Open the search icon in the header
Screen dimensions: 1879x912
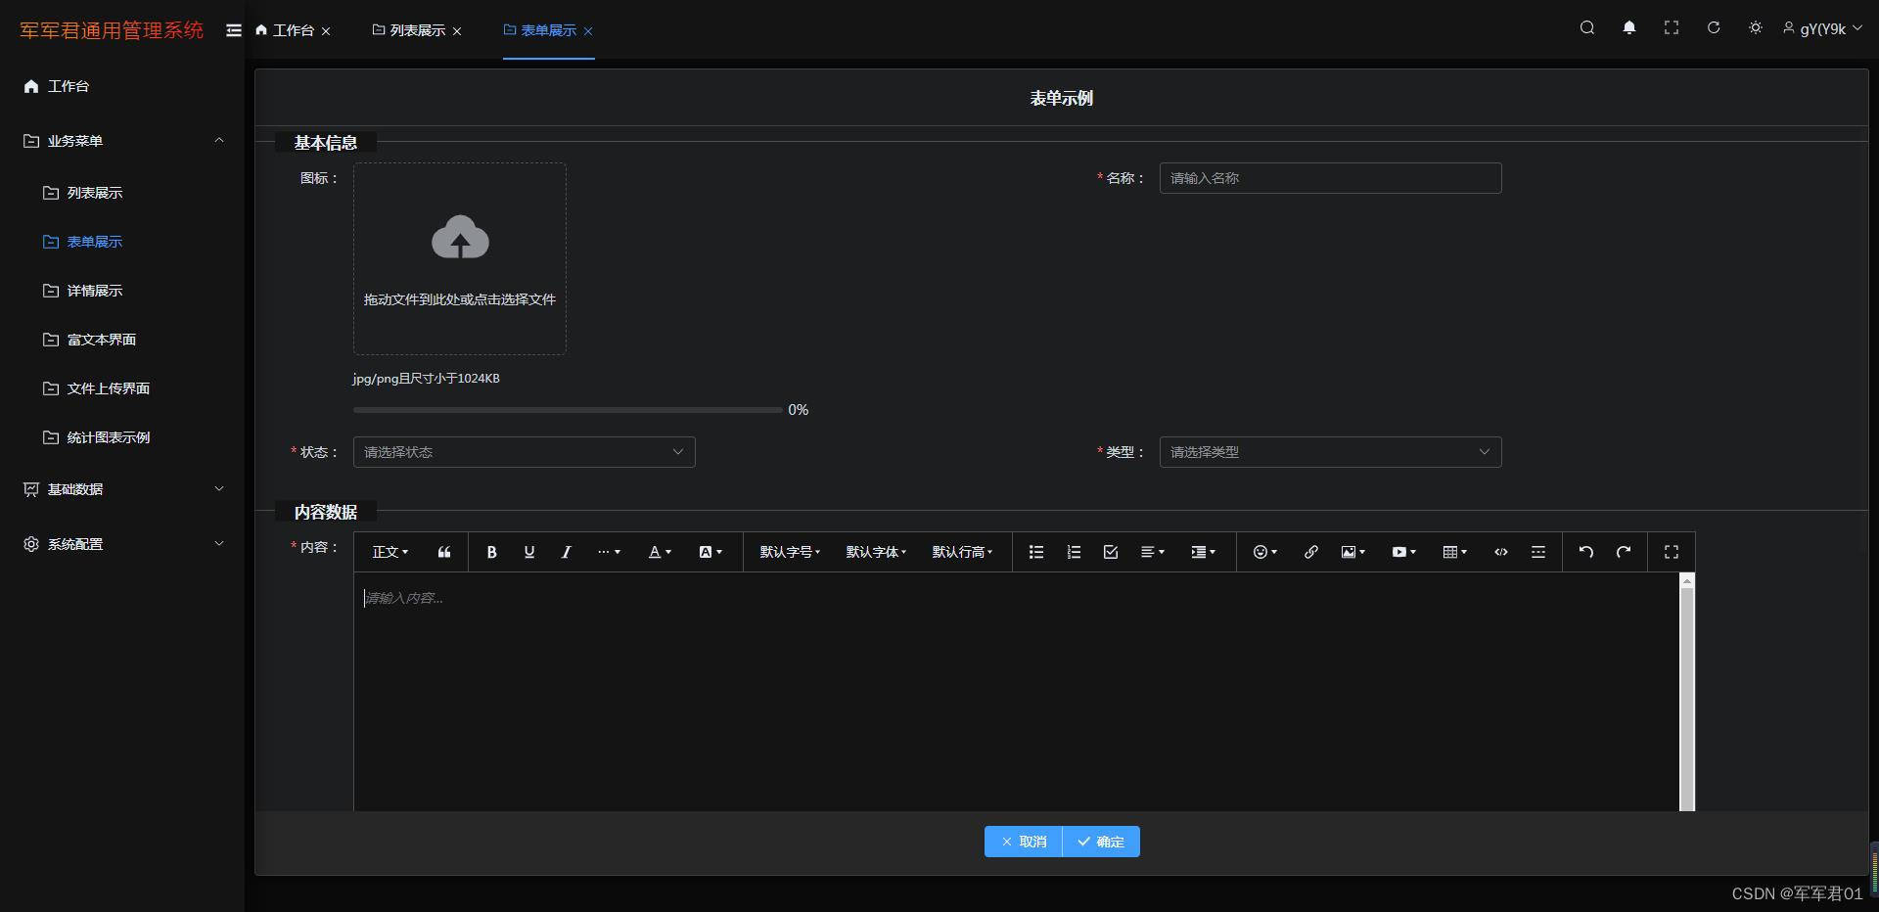click(x=1586, y=28)
